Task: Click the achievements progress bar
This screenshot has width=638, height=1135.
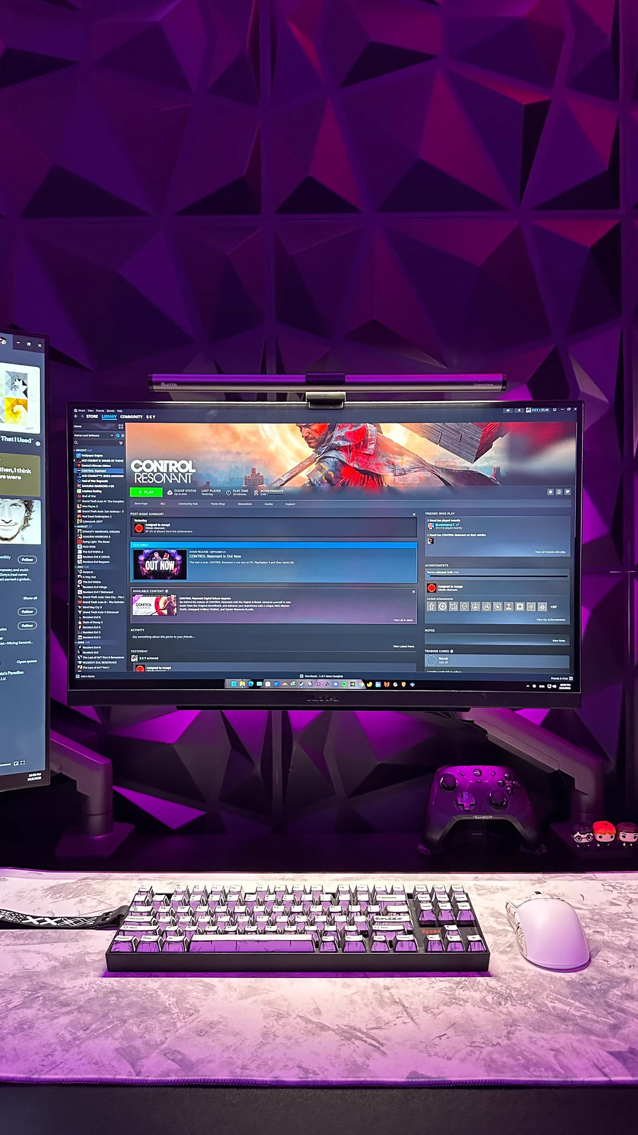Action: [x=497, y=576]
